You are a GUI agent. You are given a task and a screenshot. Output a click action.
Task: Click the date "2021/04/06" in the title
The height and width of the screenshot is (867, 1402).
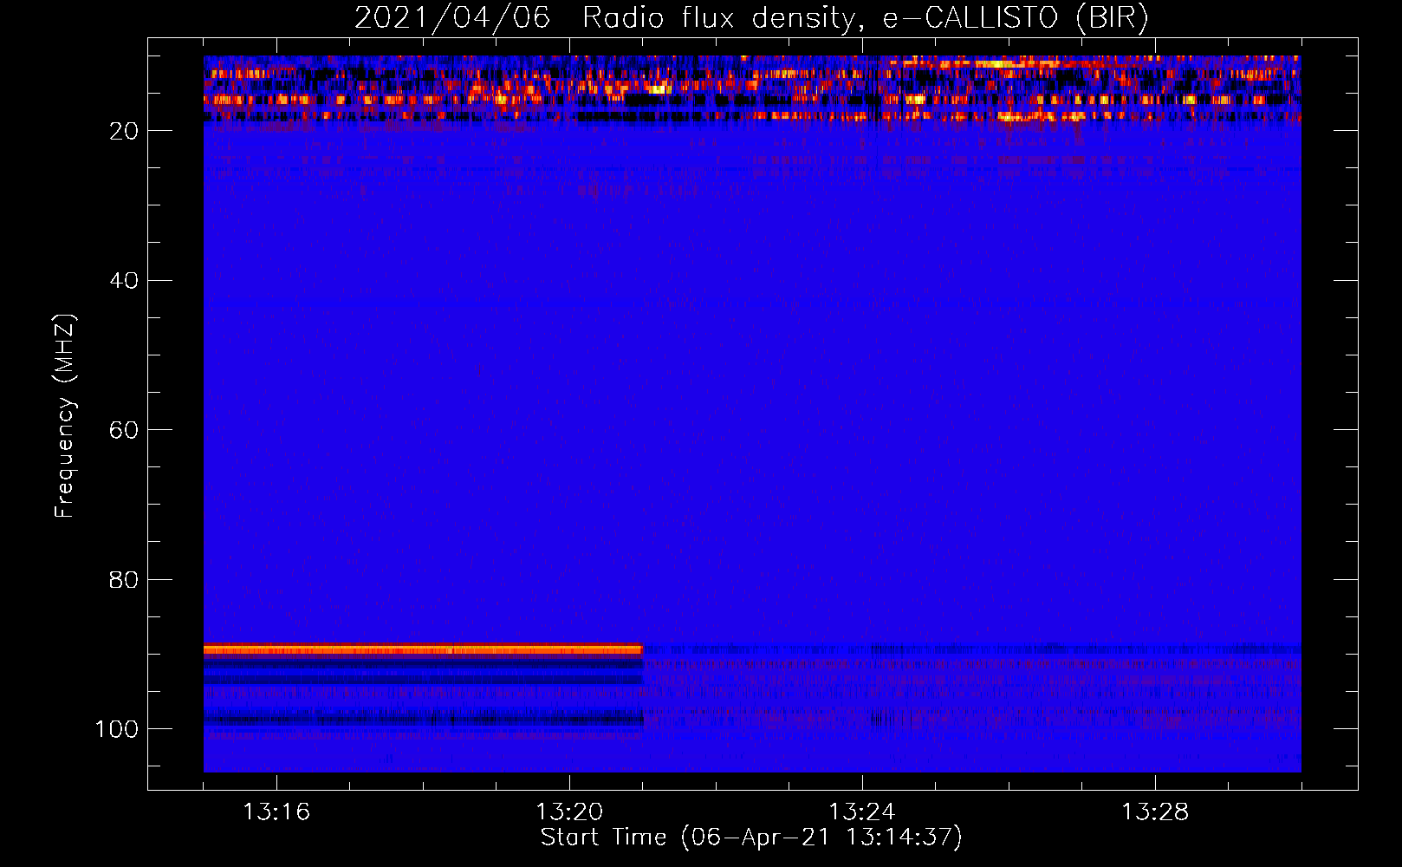click(452, 17)
